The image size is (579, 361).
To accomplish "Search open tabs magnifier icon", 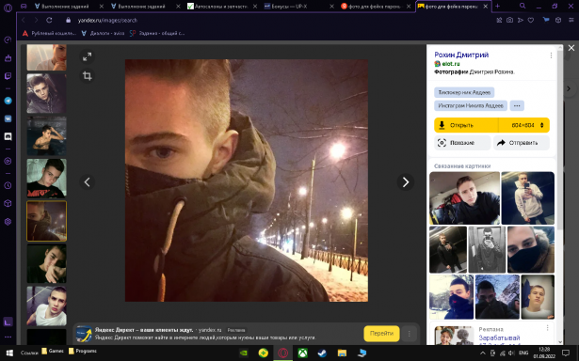I will tap(523, 6).
